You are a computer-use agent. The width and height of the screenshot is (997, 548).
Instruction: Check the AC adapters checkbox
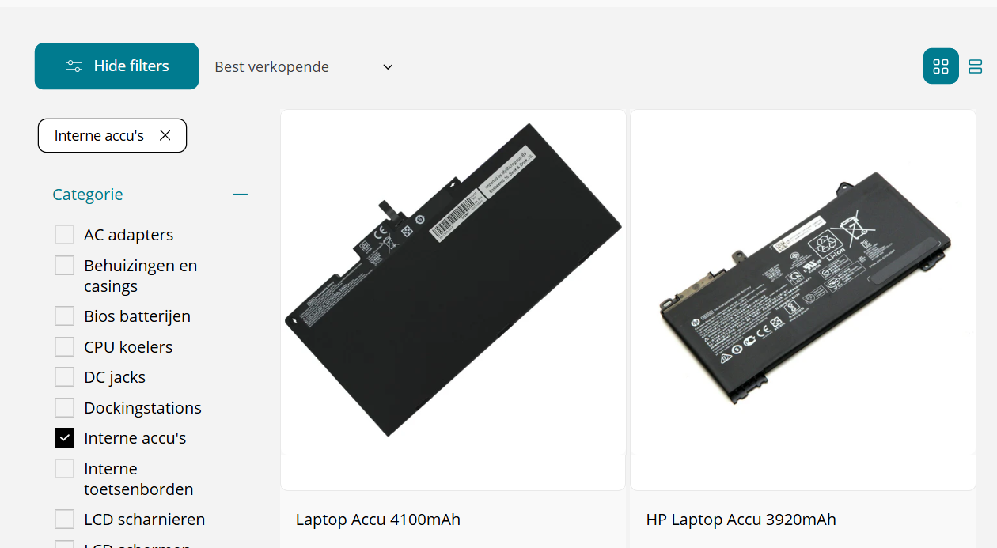click(x=64, y=235)
